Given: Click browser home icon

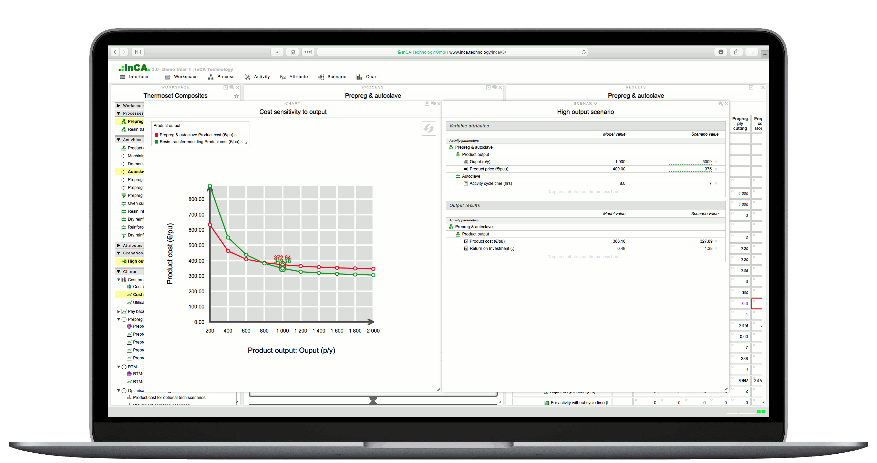Looking at the screenshot, I should tap(292, 52).
